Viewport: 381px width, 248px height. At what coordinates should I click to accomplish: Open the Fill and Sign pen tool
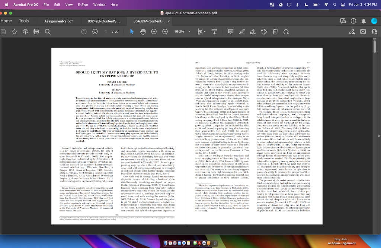point(253,32)
